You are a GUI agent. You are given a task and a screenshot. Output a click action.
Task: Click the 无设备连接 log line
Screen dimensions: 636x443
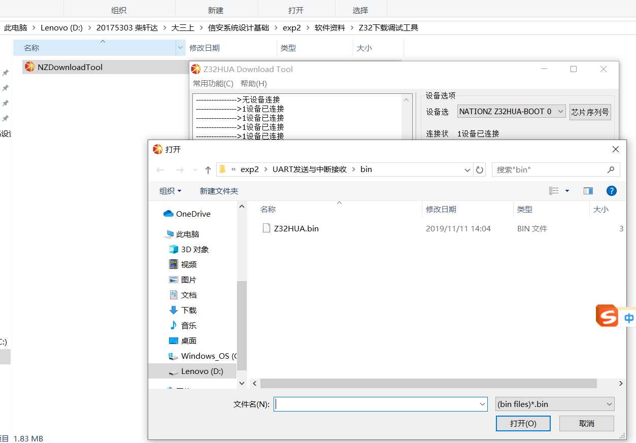point(238,99)
